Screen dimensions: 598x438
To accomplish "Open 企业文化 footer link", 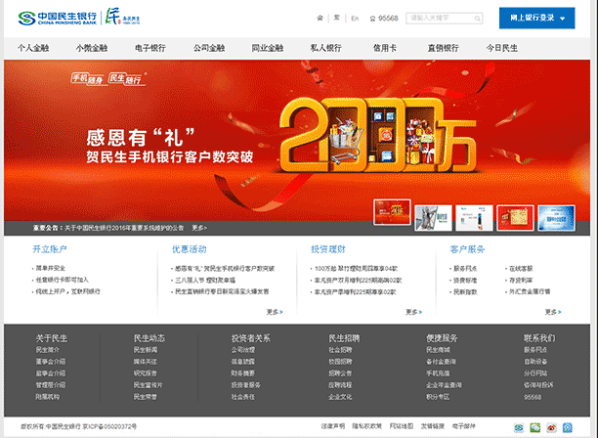I will coord(340,397).
